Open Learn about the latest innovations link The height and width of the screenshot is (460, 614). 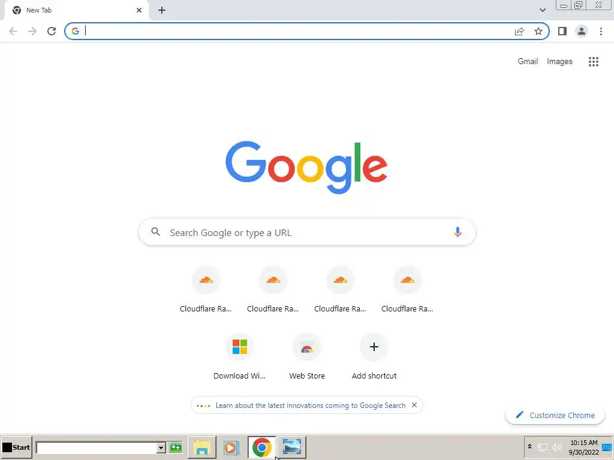click(x=311, y=405)
